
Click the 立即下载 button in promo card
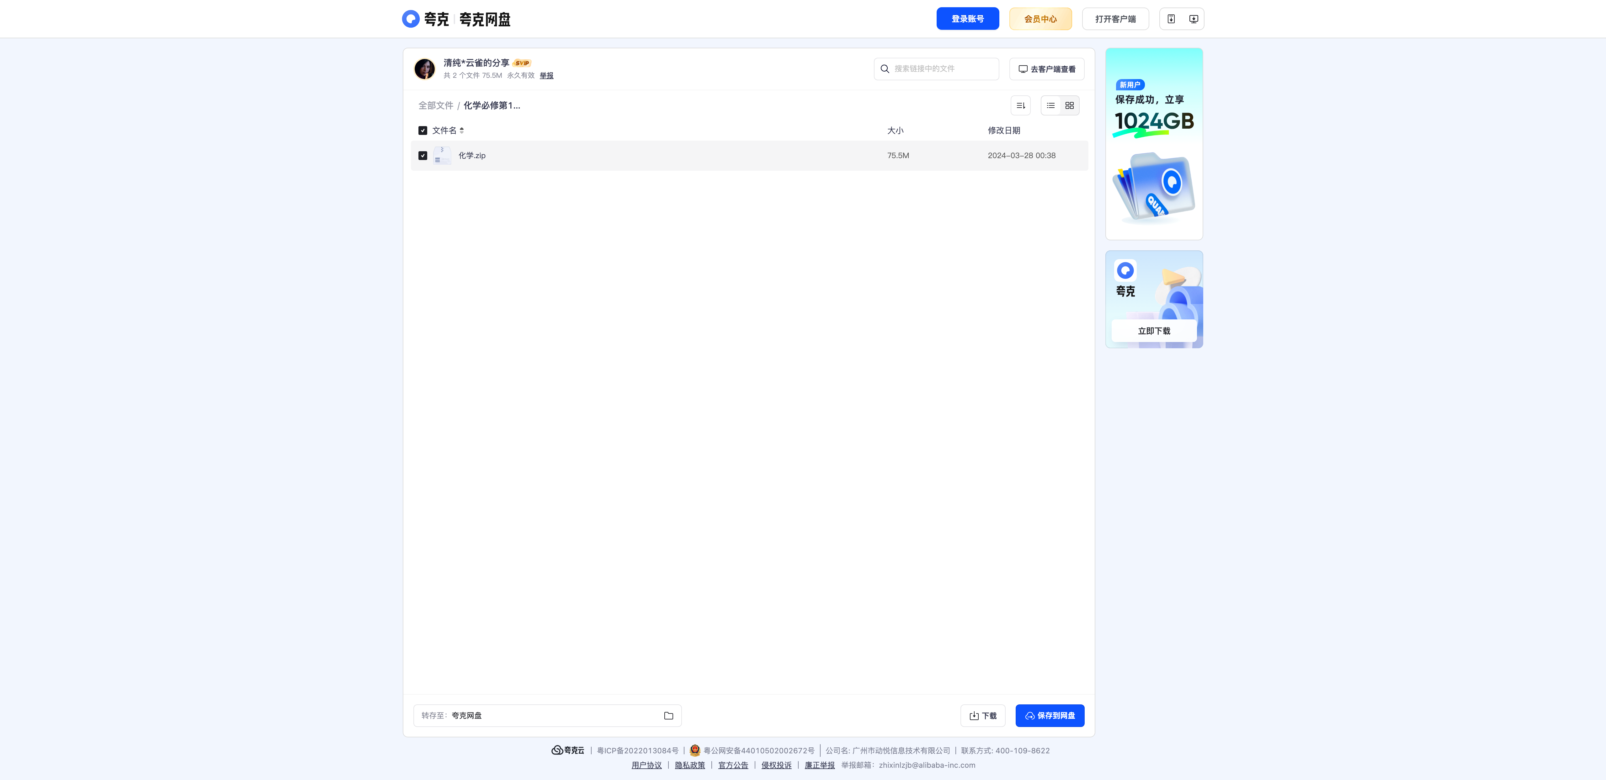coord(1154,331)
